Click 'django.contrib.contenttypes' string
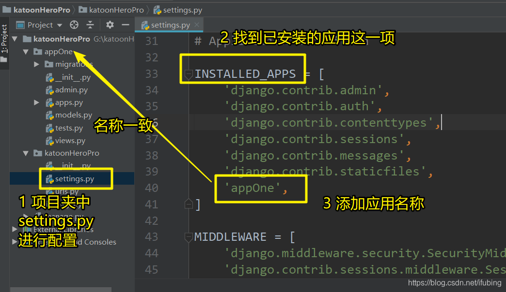 [x=329, y=123]
